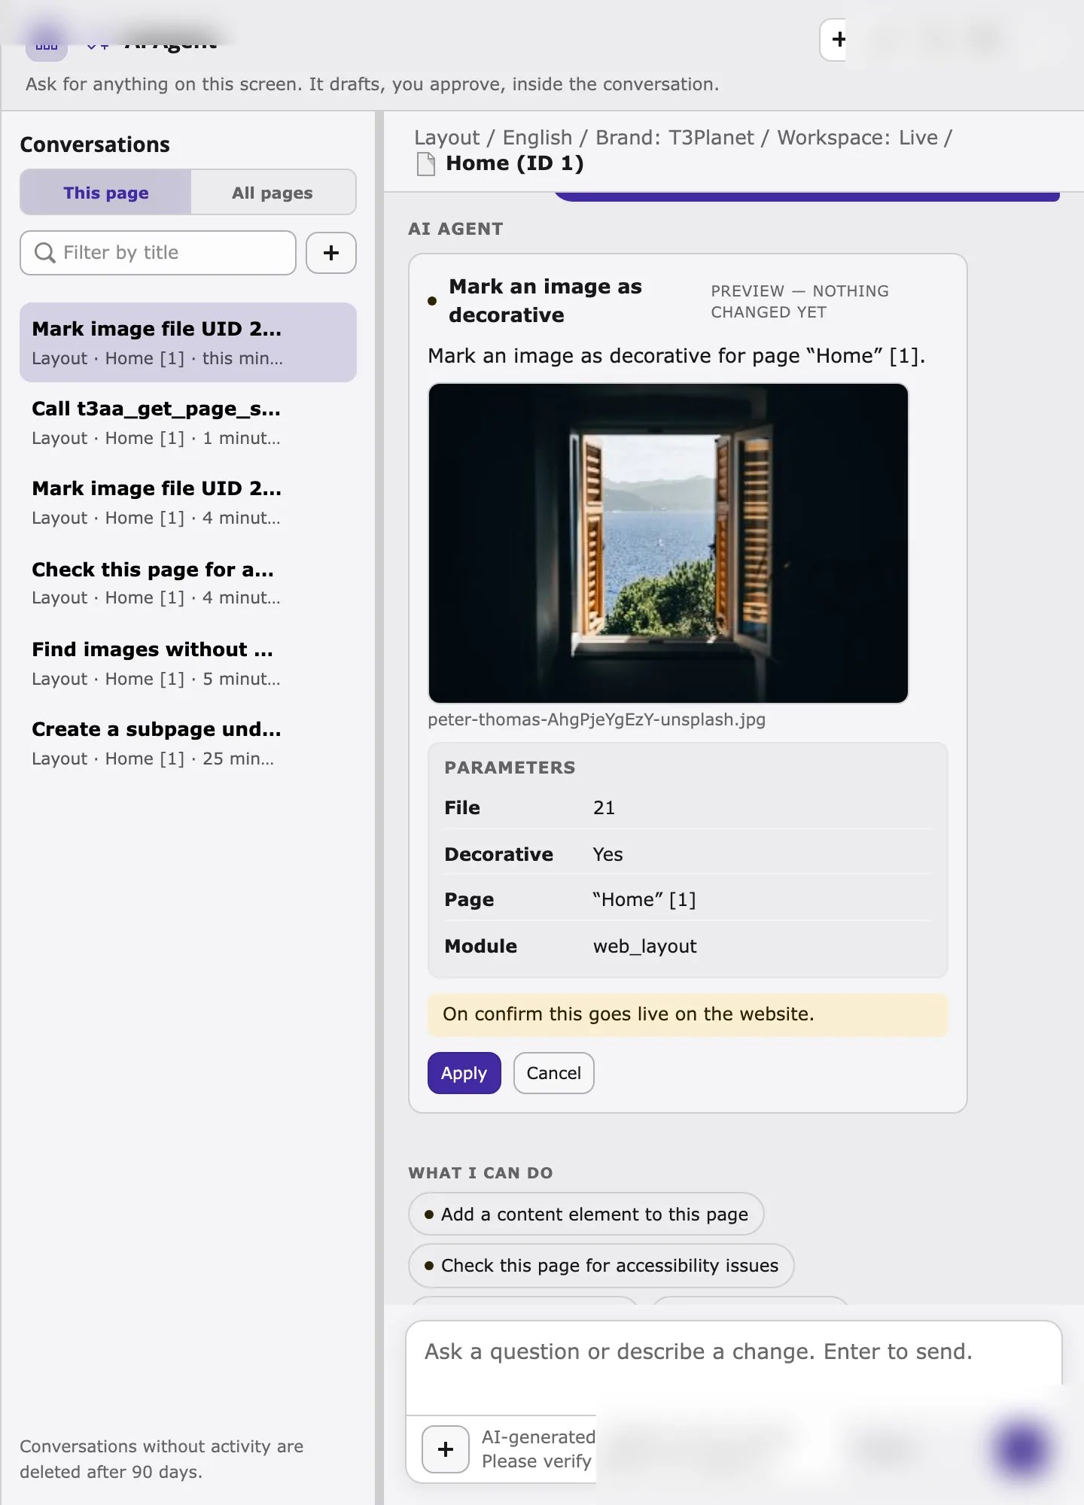This screenshot has width=1084, height=1505.
Task: Click the file name peter-thomas-AhgPjeYgEzY-unsplash.jpg
Action: click(x=597, y=719)
